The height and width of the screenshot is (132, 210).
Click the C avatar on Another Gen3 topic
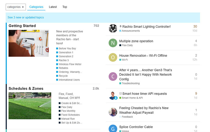113,77
